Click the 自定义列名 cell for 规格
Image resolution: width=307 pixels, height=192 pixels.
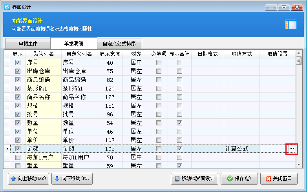click(x=79, y=106)
